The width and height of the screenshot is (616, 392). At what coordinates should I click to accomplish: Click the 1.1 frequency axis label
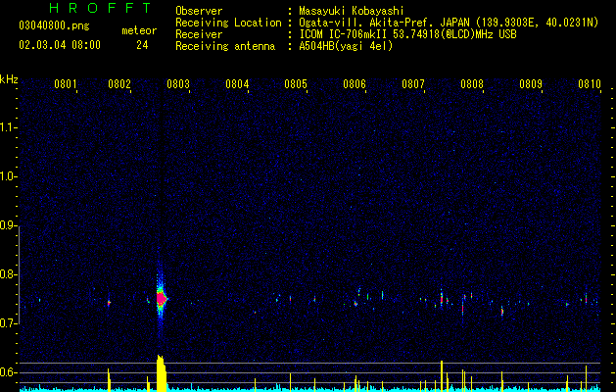pos(9,127)
